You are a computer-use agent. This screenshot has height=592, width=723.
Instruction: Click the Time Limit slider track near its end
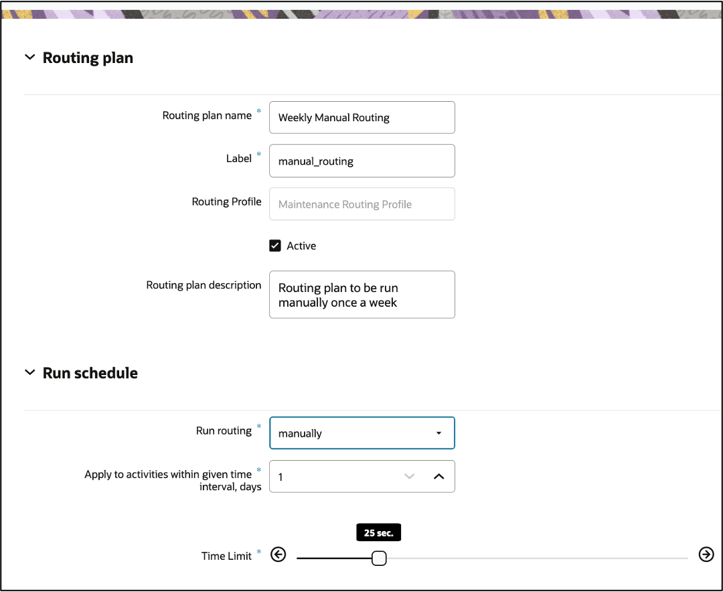(x=677, y=559)
